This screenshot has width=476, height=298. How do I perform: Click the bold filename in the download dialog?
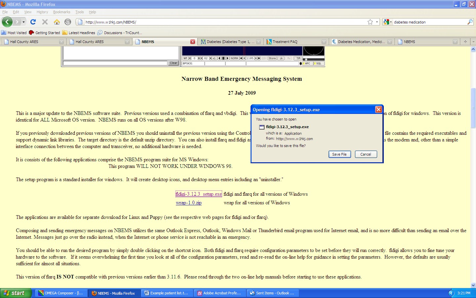tap(287, 127)
